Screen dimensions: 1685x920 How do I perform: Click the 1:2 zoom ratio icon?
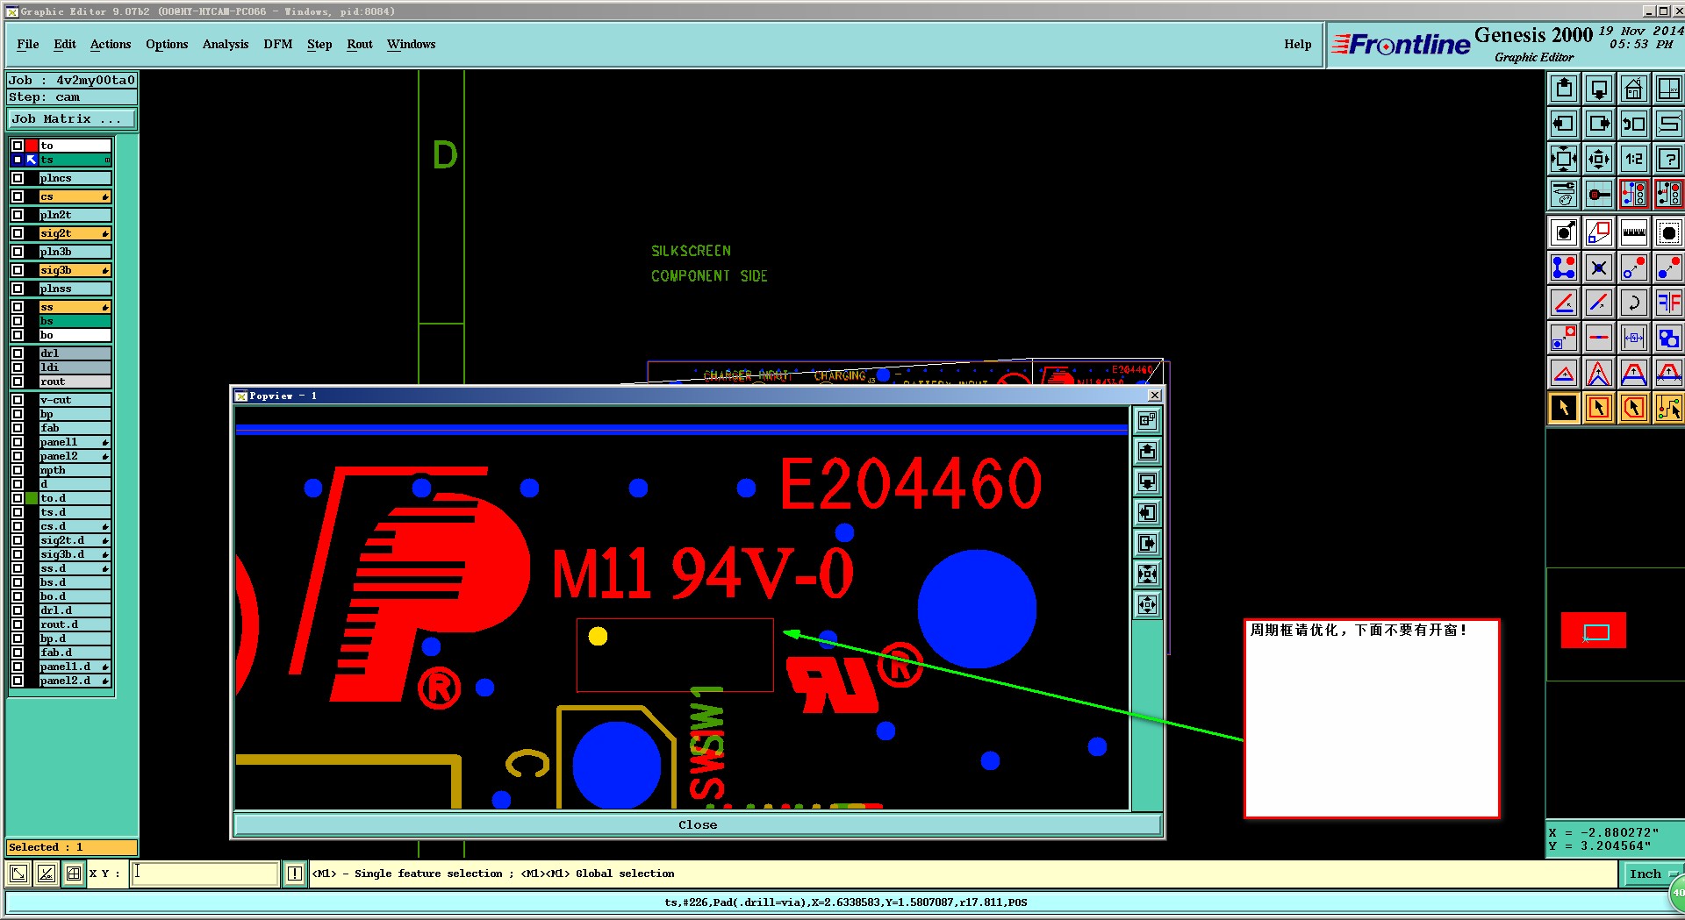click(1634, 159)
